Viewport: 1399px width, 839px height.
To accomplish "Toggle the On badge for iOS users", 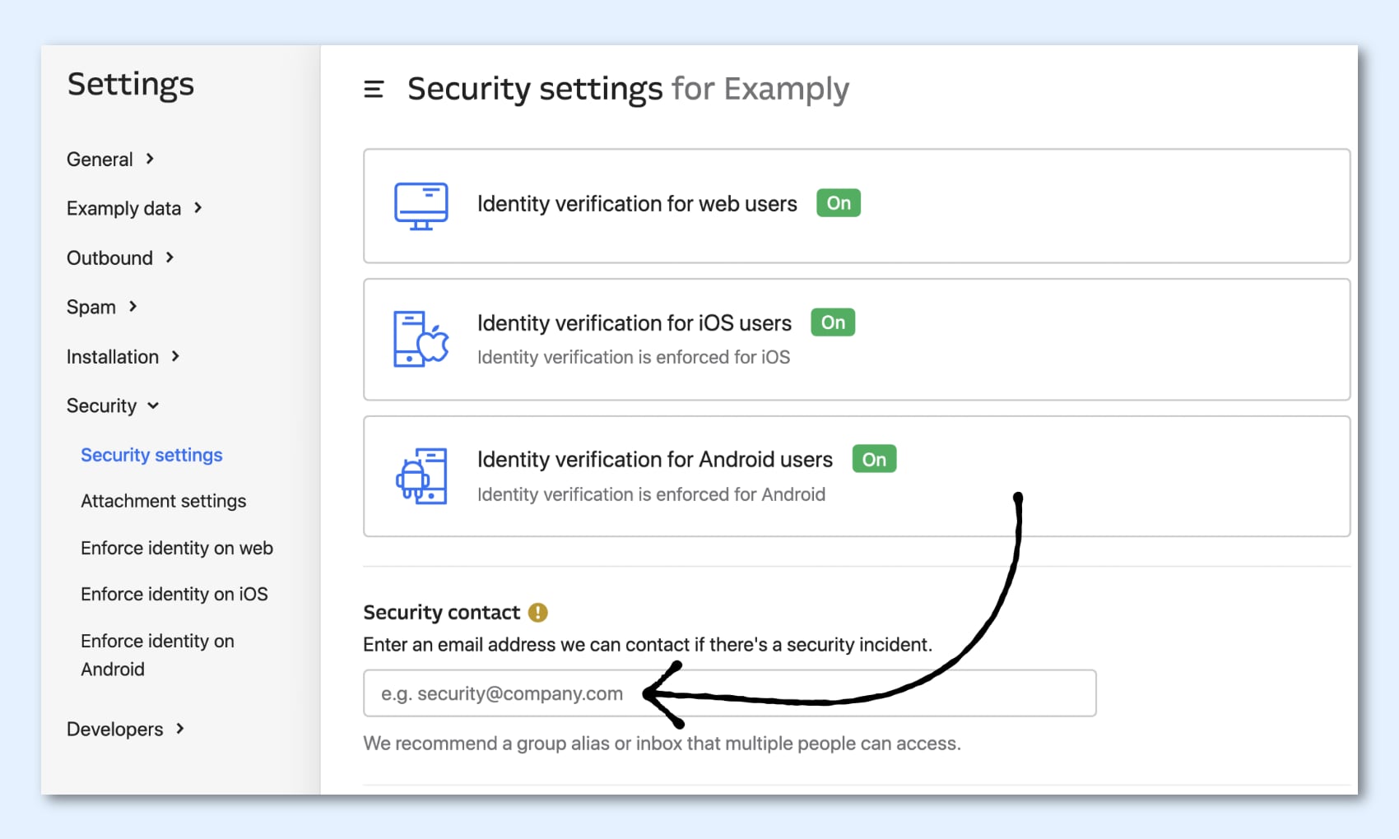I will (x=832, y=322).
